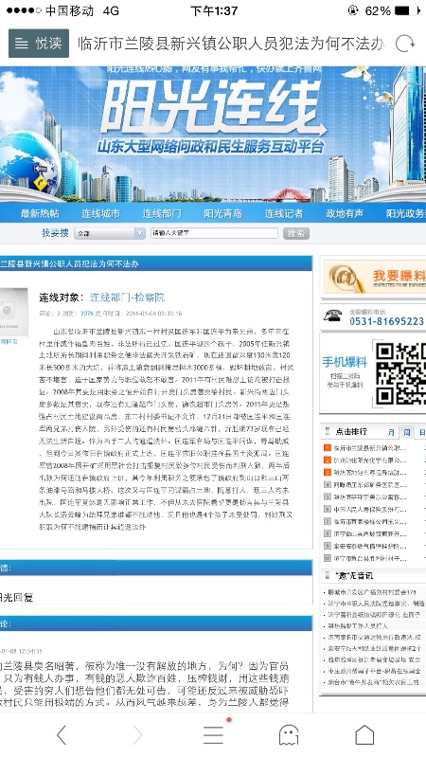Tap the battery icon in status bar
Image resolution: width=426 pixels, height=758 pixels.
pyautogui.click(x=408, y=10)
